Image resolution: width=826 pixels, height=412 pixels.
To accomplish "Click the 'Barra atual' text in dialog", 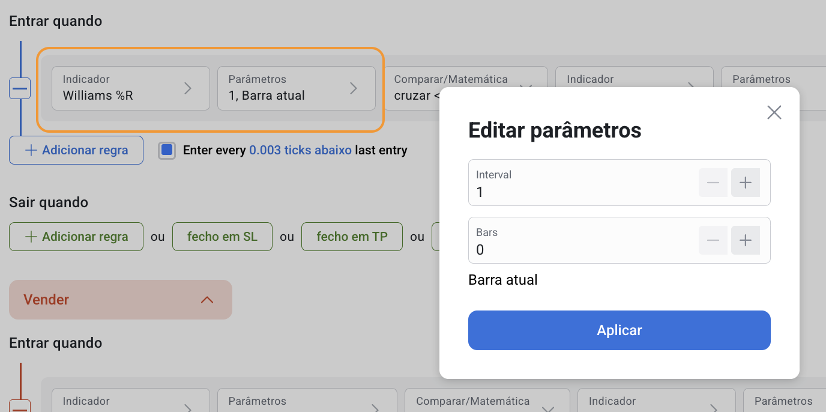I will [503, 280].
